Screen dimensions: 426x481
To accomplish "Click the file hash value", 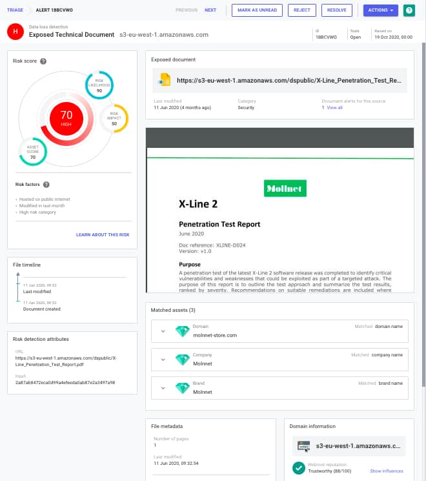I will 65,382.
